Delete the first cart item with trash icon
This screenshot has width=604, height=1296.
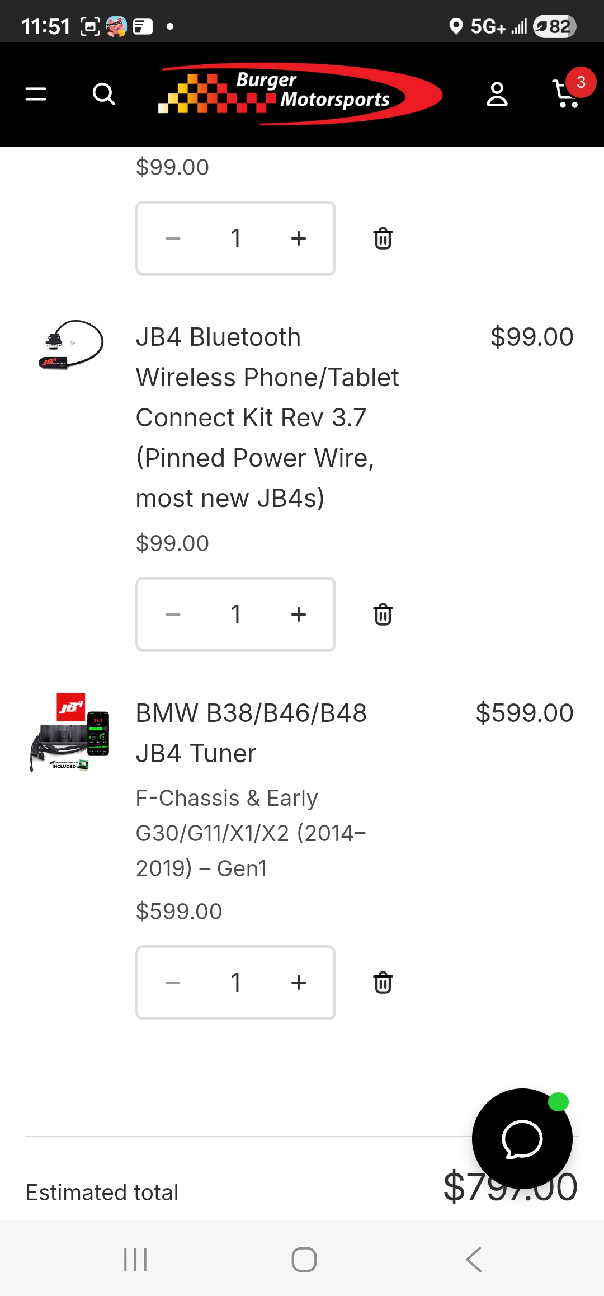click(x=383, y=238)
